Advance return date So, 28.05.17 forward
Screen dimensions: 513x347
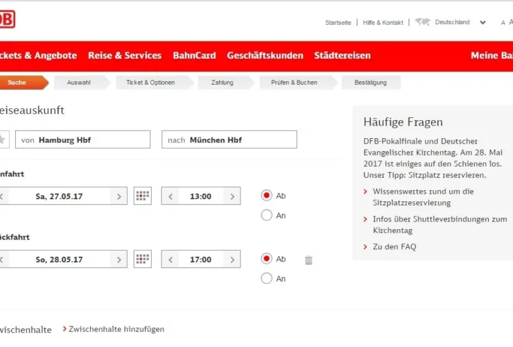(x=119, y=260)
